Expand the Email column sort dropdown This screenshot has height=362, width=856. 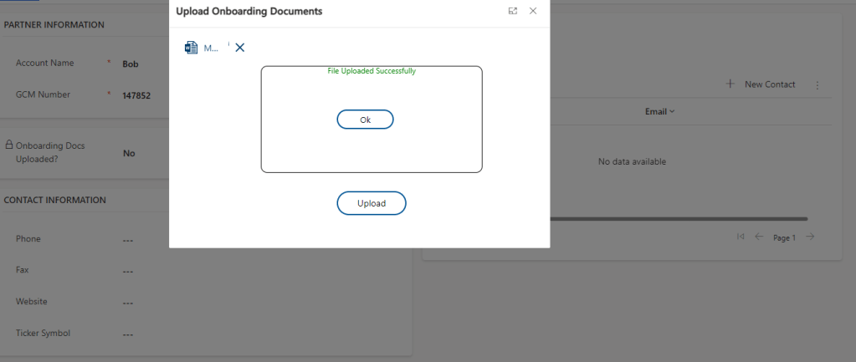(x=672, y=111)
